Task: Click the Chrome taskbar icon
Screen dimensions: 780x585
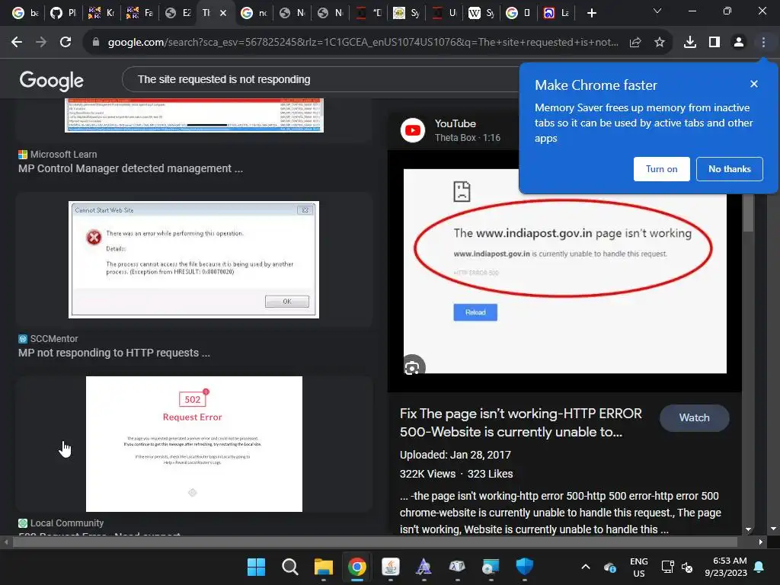Action: tap(356, 567)
